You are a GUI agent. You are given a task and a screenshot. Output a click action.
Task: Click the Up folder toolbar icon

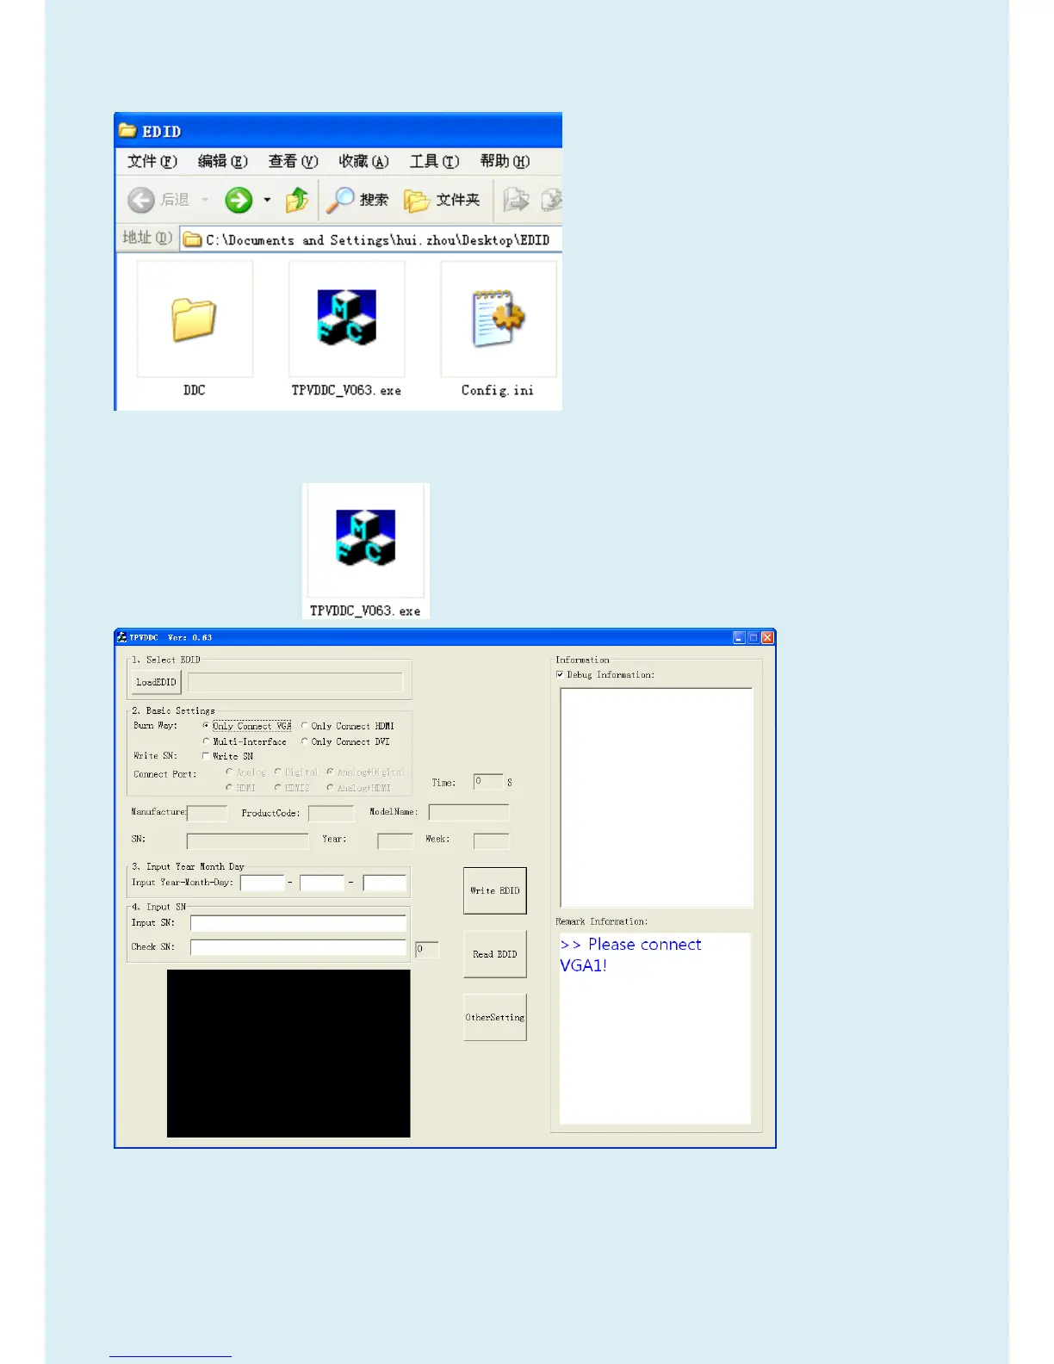(297, 200)
